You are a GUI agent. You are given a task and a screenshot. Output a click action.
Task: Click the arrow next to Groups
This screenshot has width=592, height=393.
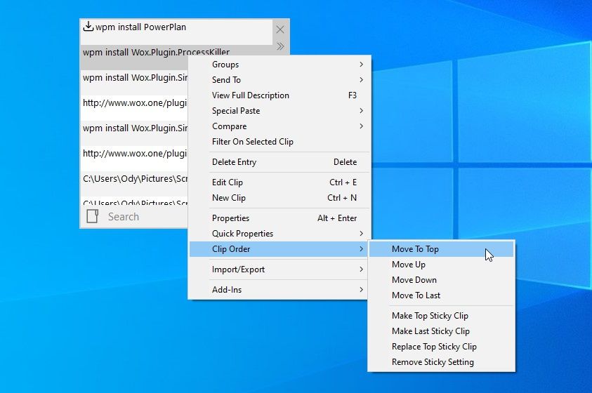[x=362, y=65]
